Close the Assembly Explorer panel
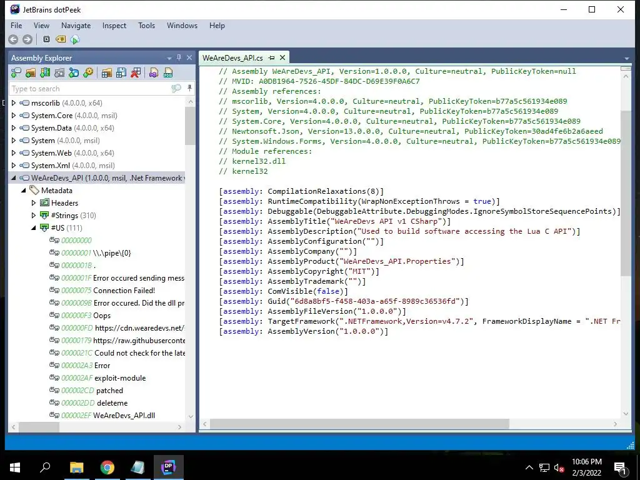Image resolution: width=640 pixels, height=480 pixels. click(x=189, y=57)
